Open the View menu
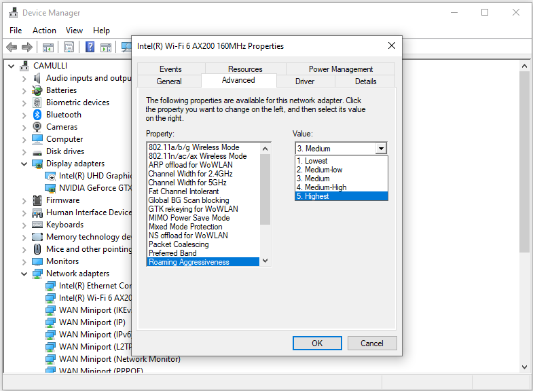This screenshot has height=391, width=533. coord(74,31)
